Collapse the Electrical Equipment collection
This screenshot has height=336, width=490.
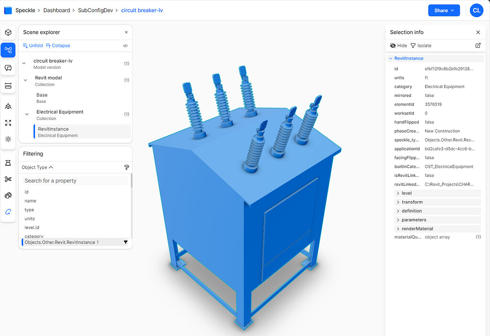click(x=27, y=114)
